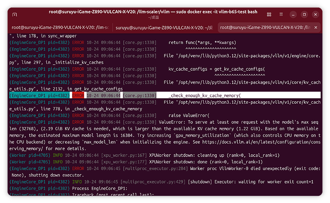Show the tab overview grid icon
The width and height of the screenshot is (330, 203).
point(269,14)
